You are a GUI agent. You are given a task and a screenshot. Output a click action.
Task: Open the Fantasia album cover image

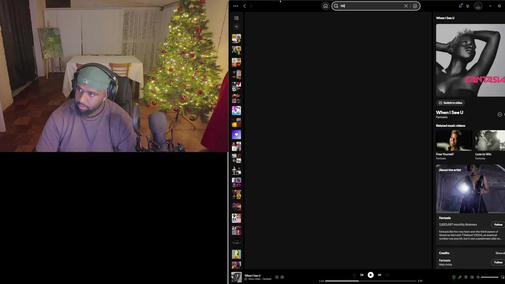click(470, 60)
